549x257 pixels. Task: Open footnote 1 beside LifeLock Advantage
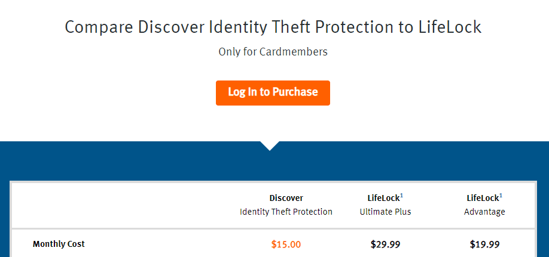click(x=501, y=196)
